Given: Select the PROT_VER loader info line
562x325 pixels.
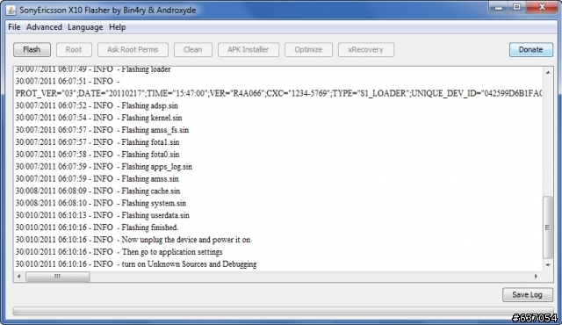Looking at the screenshot, I should 278,93.
